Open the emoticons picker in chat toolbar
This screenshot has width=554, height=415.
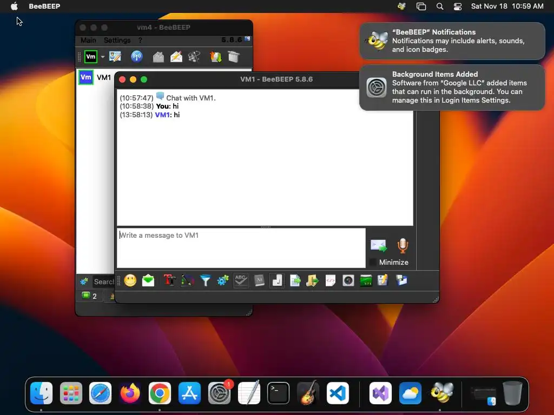(x=130, y=280)
